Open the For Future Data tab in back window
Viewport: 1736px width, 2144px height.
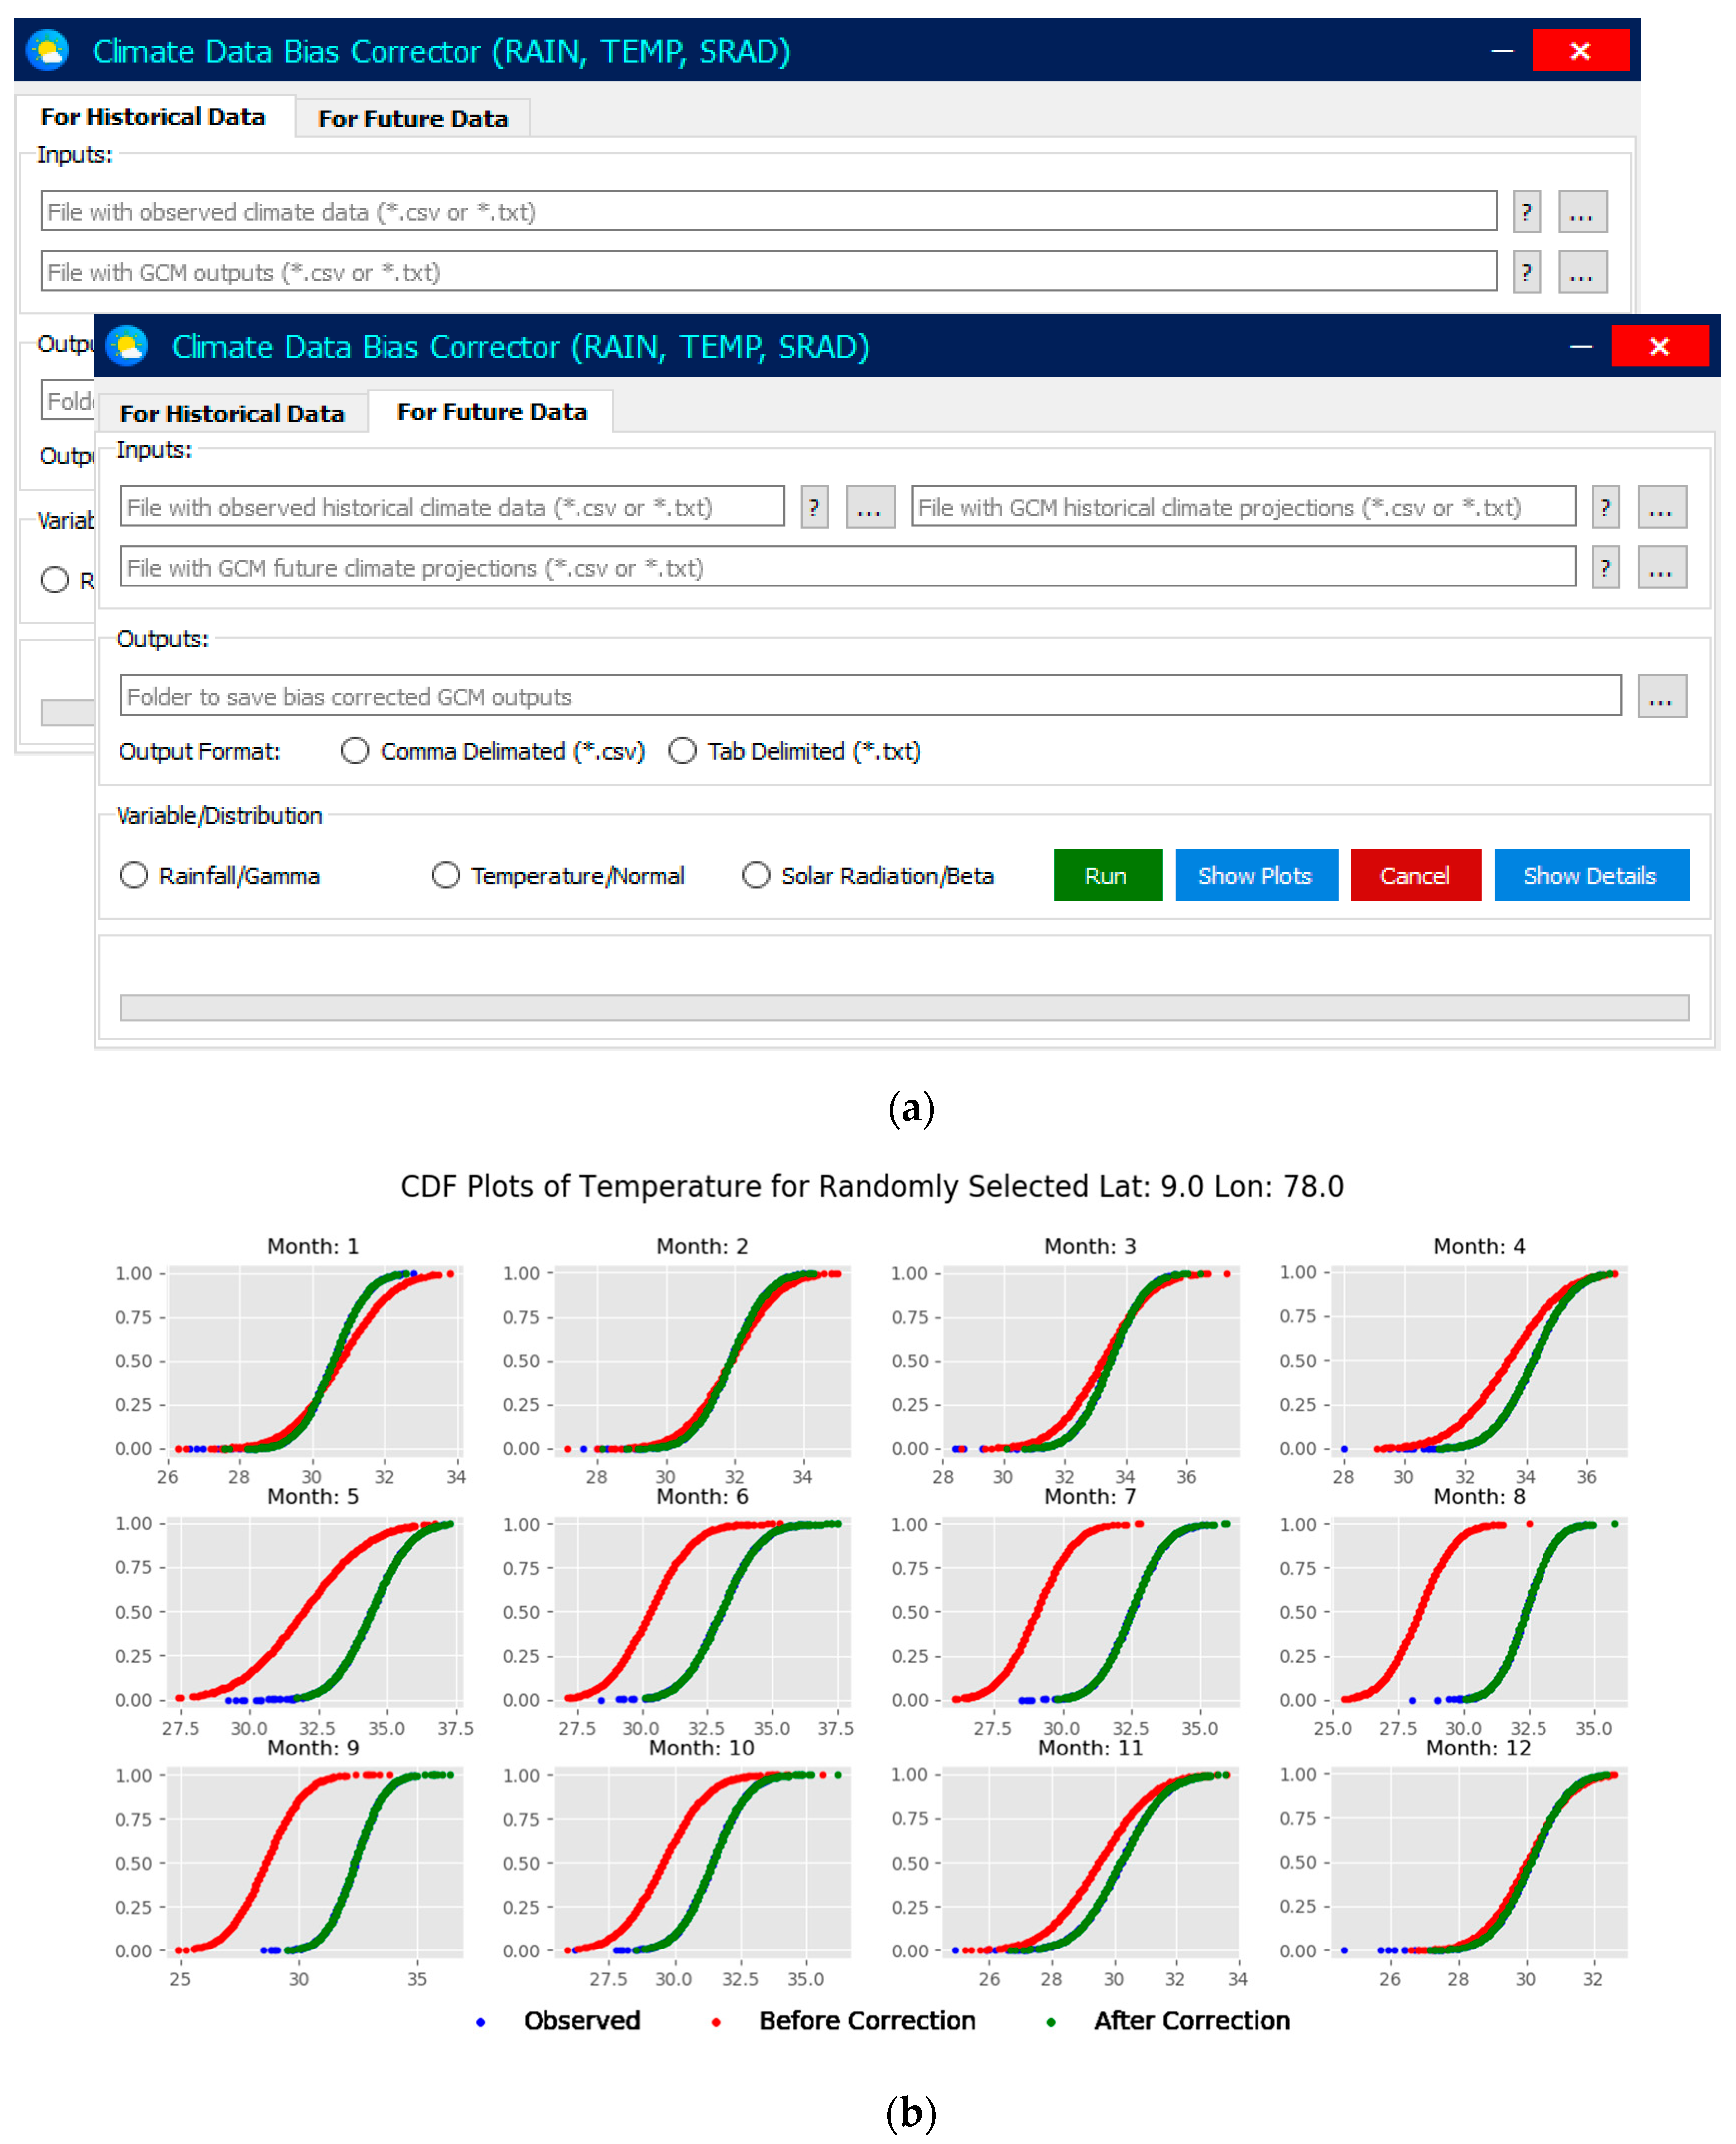pyautogui.click(x=412, y=119)
